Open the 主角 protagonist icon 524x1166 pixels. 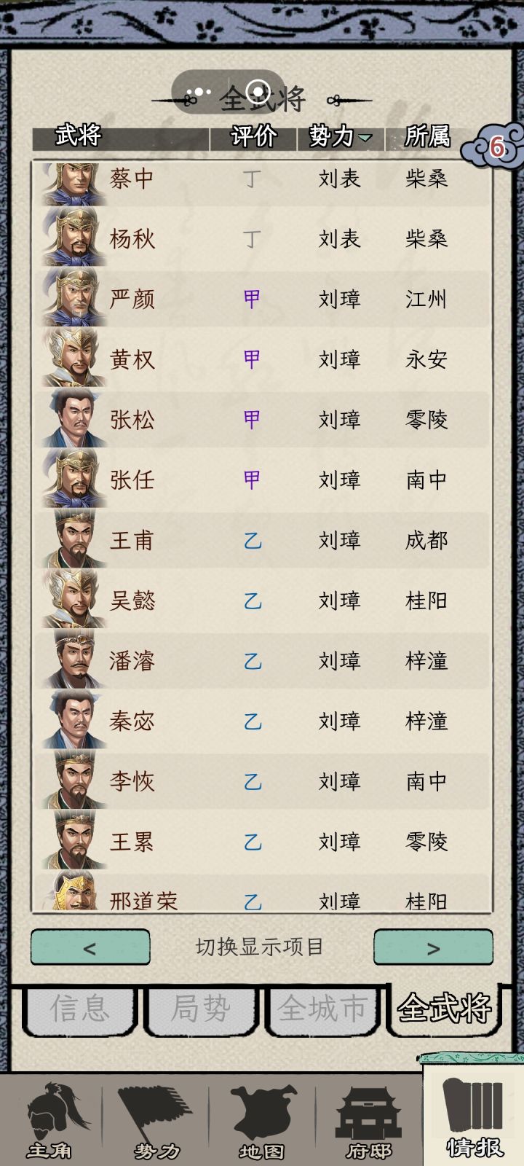[51, 1120]
